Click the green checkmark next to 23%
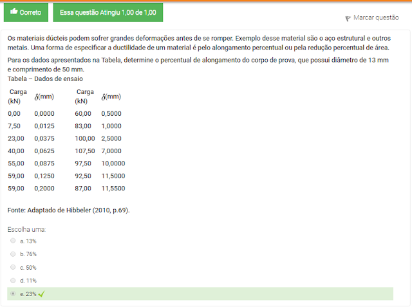The image size is (412, 307). [x=41, y=294]
